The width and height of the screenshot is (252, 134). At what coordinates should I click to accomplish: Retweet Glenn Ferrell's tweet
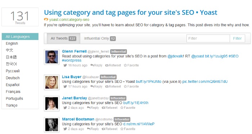[113, 65]
